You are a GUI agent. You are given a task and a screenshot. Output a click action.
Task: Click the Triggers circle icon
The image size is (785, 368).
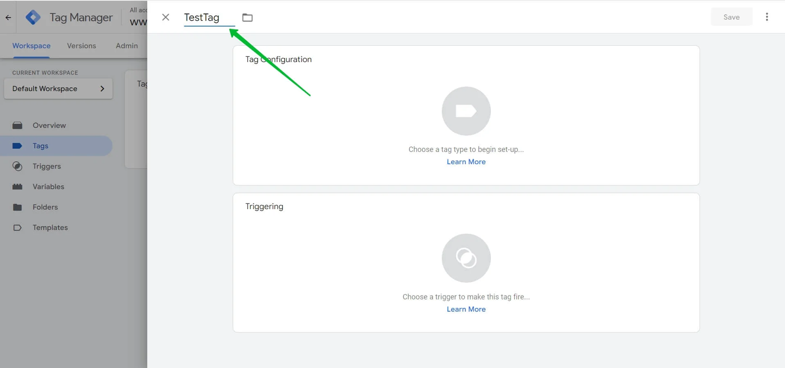pos(17,166)
